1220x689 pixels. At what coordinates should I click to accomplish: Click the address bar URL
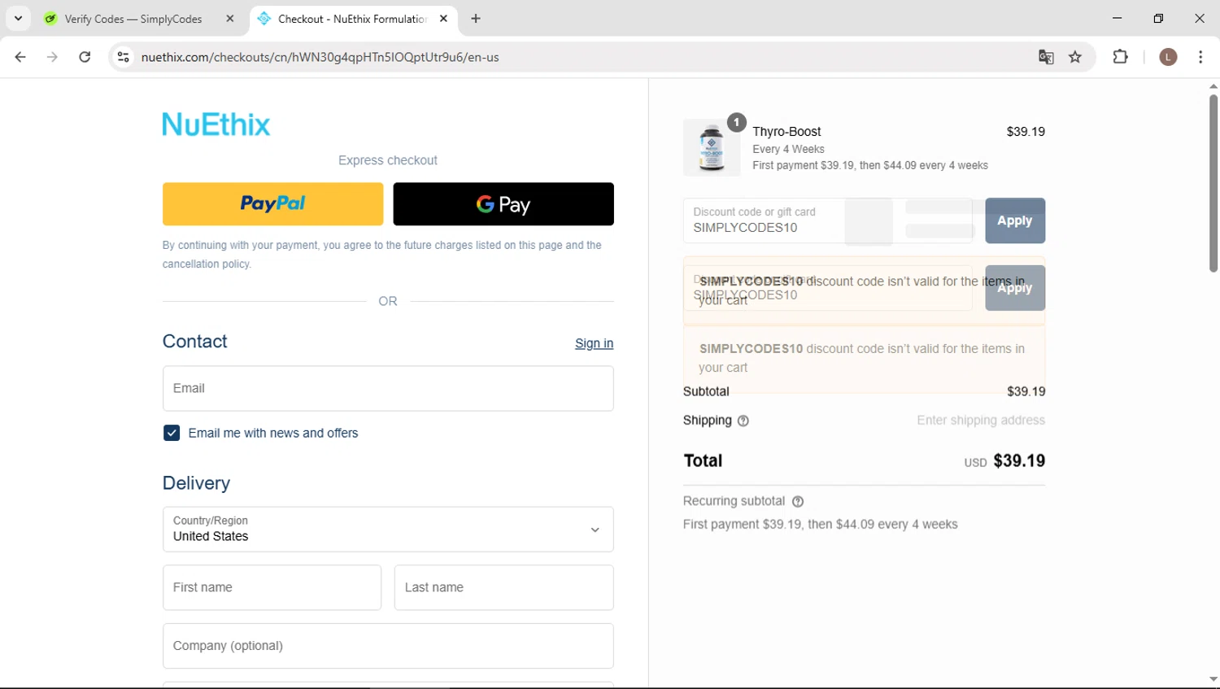320,57
